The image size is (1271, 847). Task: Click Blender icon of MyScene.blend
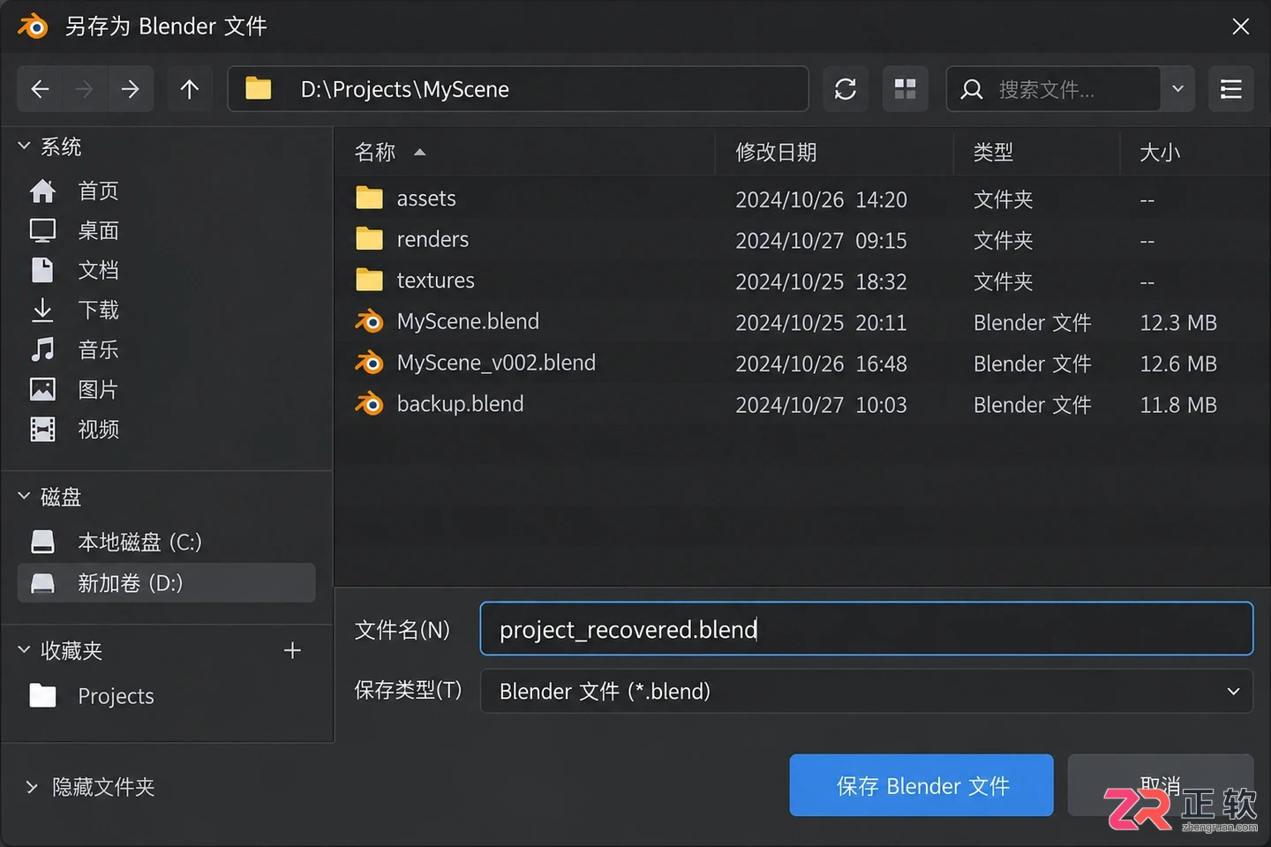(370, 322)
